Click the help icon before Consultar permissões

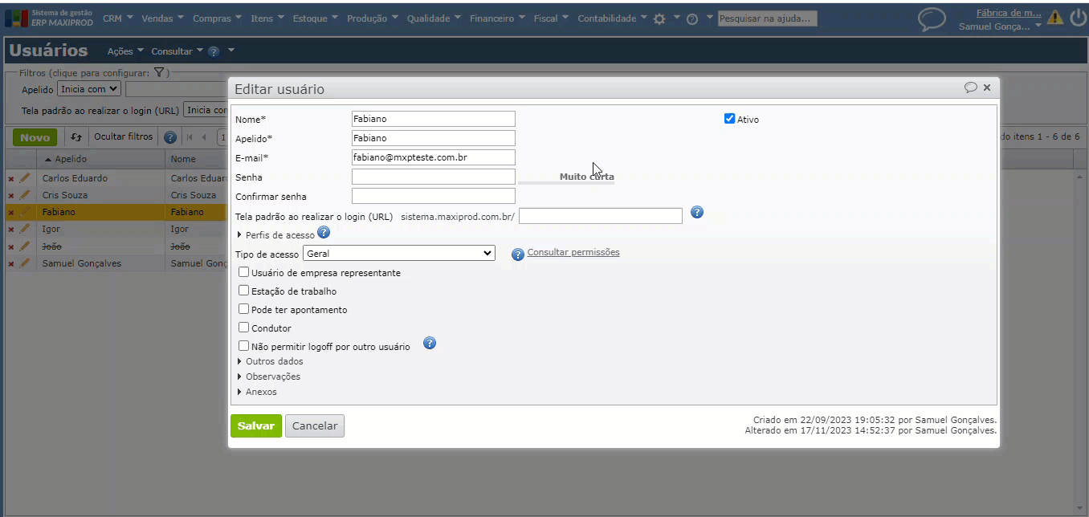tap(518, 254)
